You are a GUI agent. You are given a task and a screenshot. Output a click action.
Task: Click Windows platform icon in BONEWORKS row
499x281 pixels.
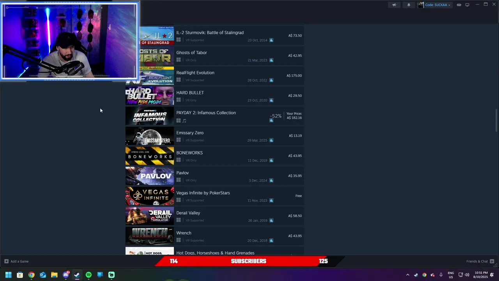point(179,160)
